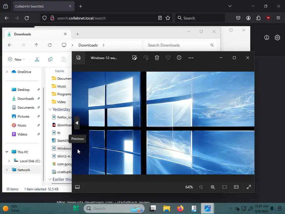Screen dimensions: 285x214
Task: Open the SearXNG about info icon
Action: 267,38
